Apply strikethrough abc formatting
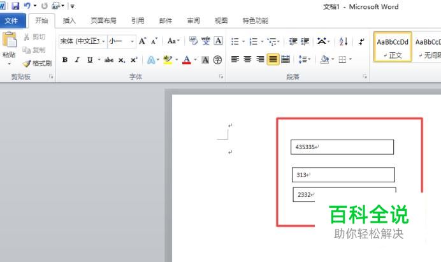The width and height of the screenshot is (441, 262). pos(109,60)
